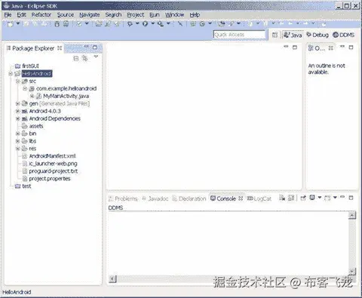Click the New Java Class icon
362x298 pixels.
(202, 24)
